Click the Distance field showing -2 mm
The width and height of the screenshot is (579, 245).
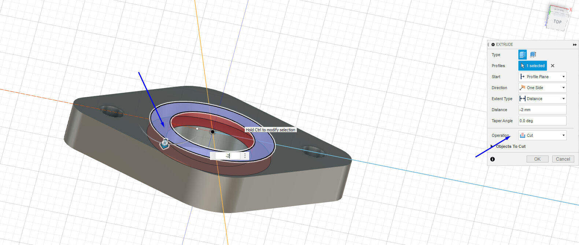(x=542, y=110)
